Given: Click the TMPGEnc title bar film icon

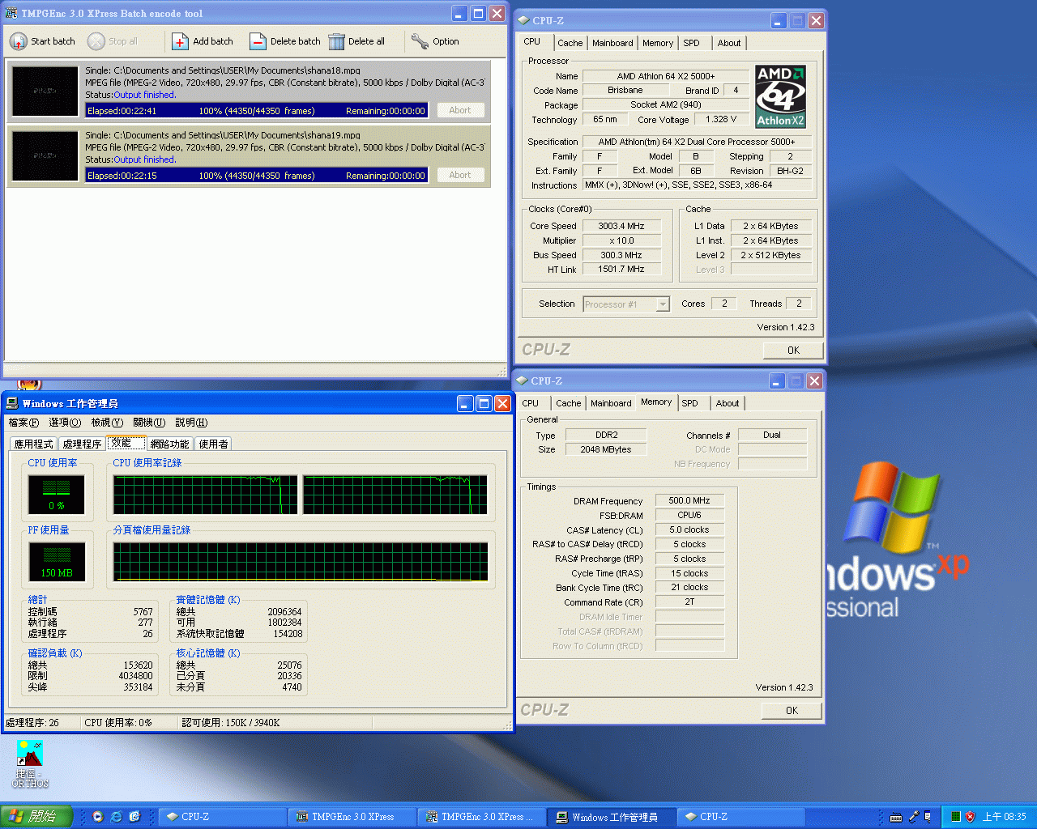Looking at the screenshot, I should 11,14.
